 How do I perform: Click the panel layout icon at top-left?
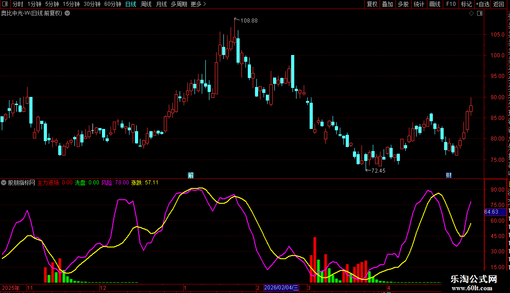click(5, 4)
